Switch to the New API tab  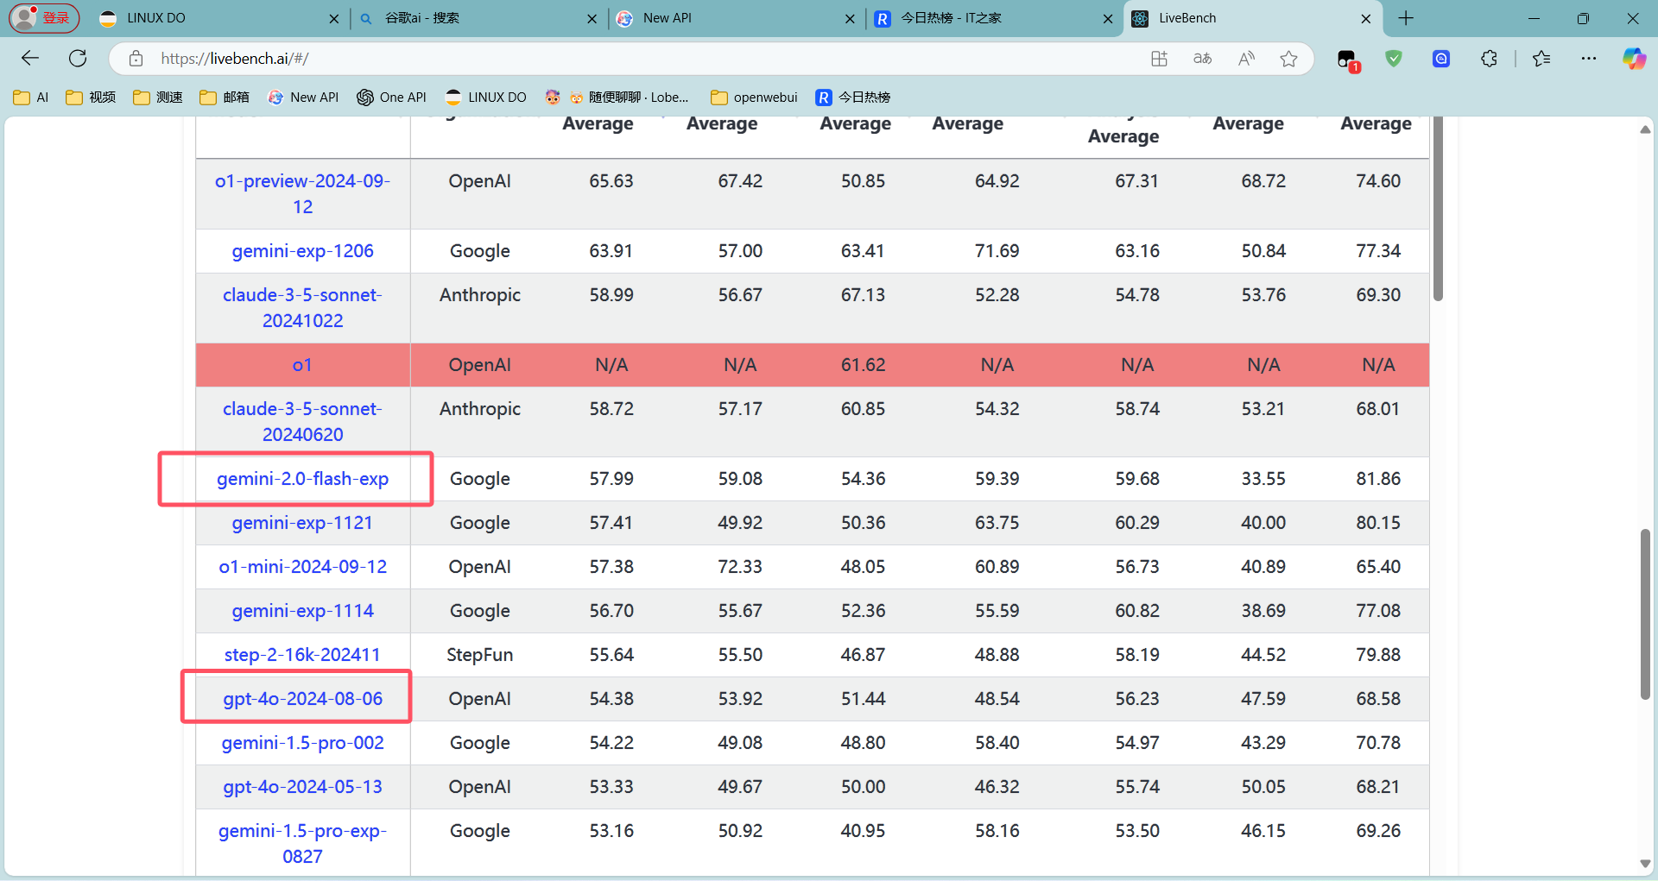pos(736,18)
